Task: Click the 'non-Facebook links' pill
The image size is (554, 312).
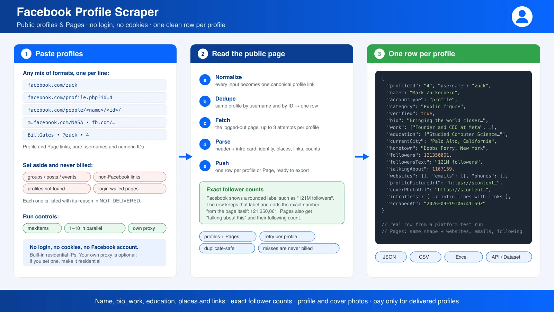Action: [x=130, y=177]
